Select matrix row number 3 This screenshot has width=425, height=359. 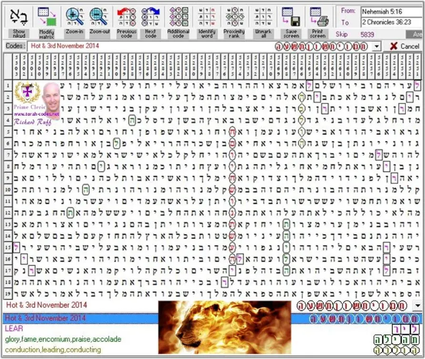coord(8,109)
